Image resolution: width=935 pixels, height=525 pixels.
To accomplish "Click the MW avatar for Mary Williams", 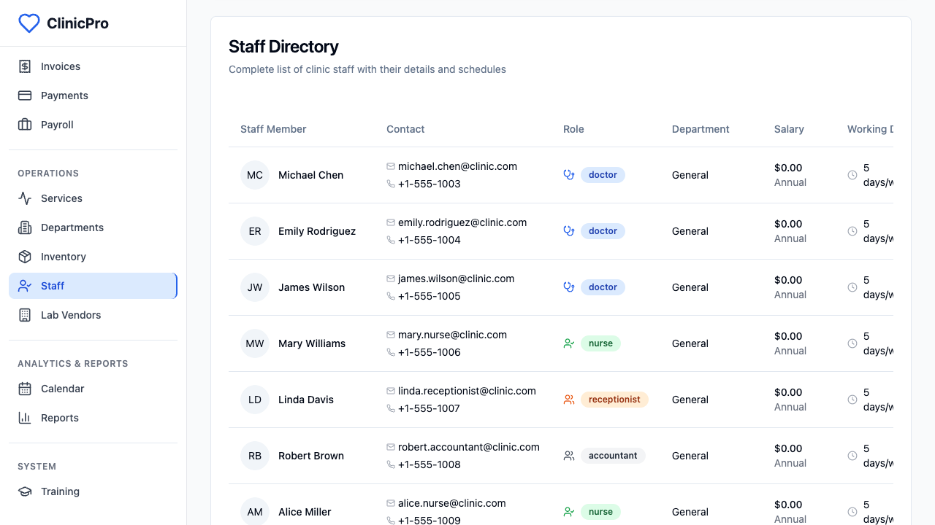I will [x=255, y=343].
